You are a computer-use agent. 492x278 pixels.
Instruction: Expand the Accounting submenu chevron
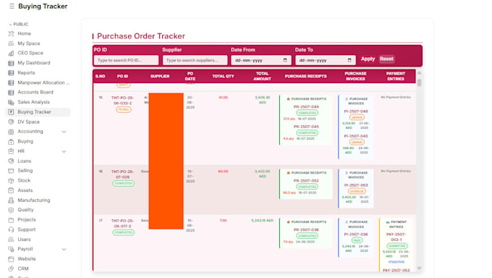click(x=64, y=132)
